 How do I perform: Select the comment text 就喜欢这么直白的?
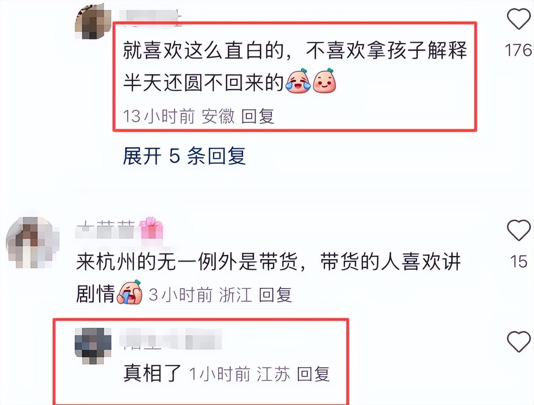tap(203, 51)
